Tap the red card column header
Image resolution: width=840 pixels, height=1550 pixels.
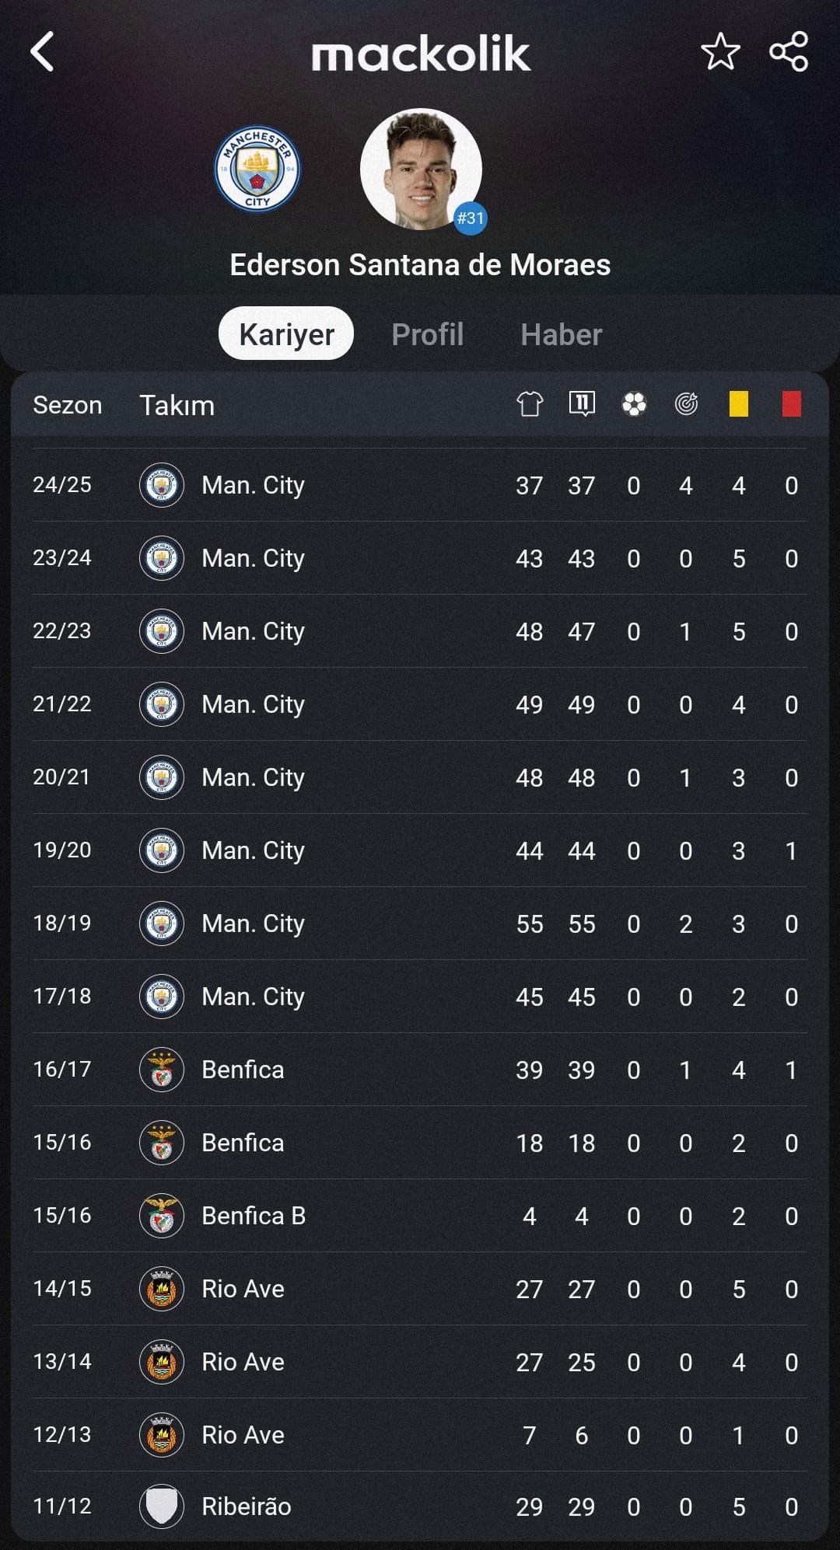coord(792,404)
